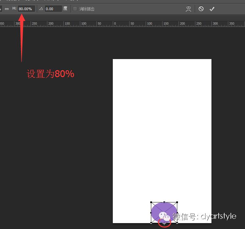Click the top-right transform handle

177,202
